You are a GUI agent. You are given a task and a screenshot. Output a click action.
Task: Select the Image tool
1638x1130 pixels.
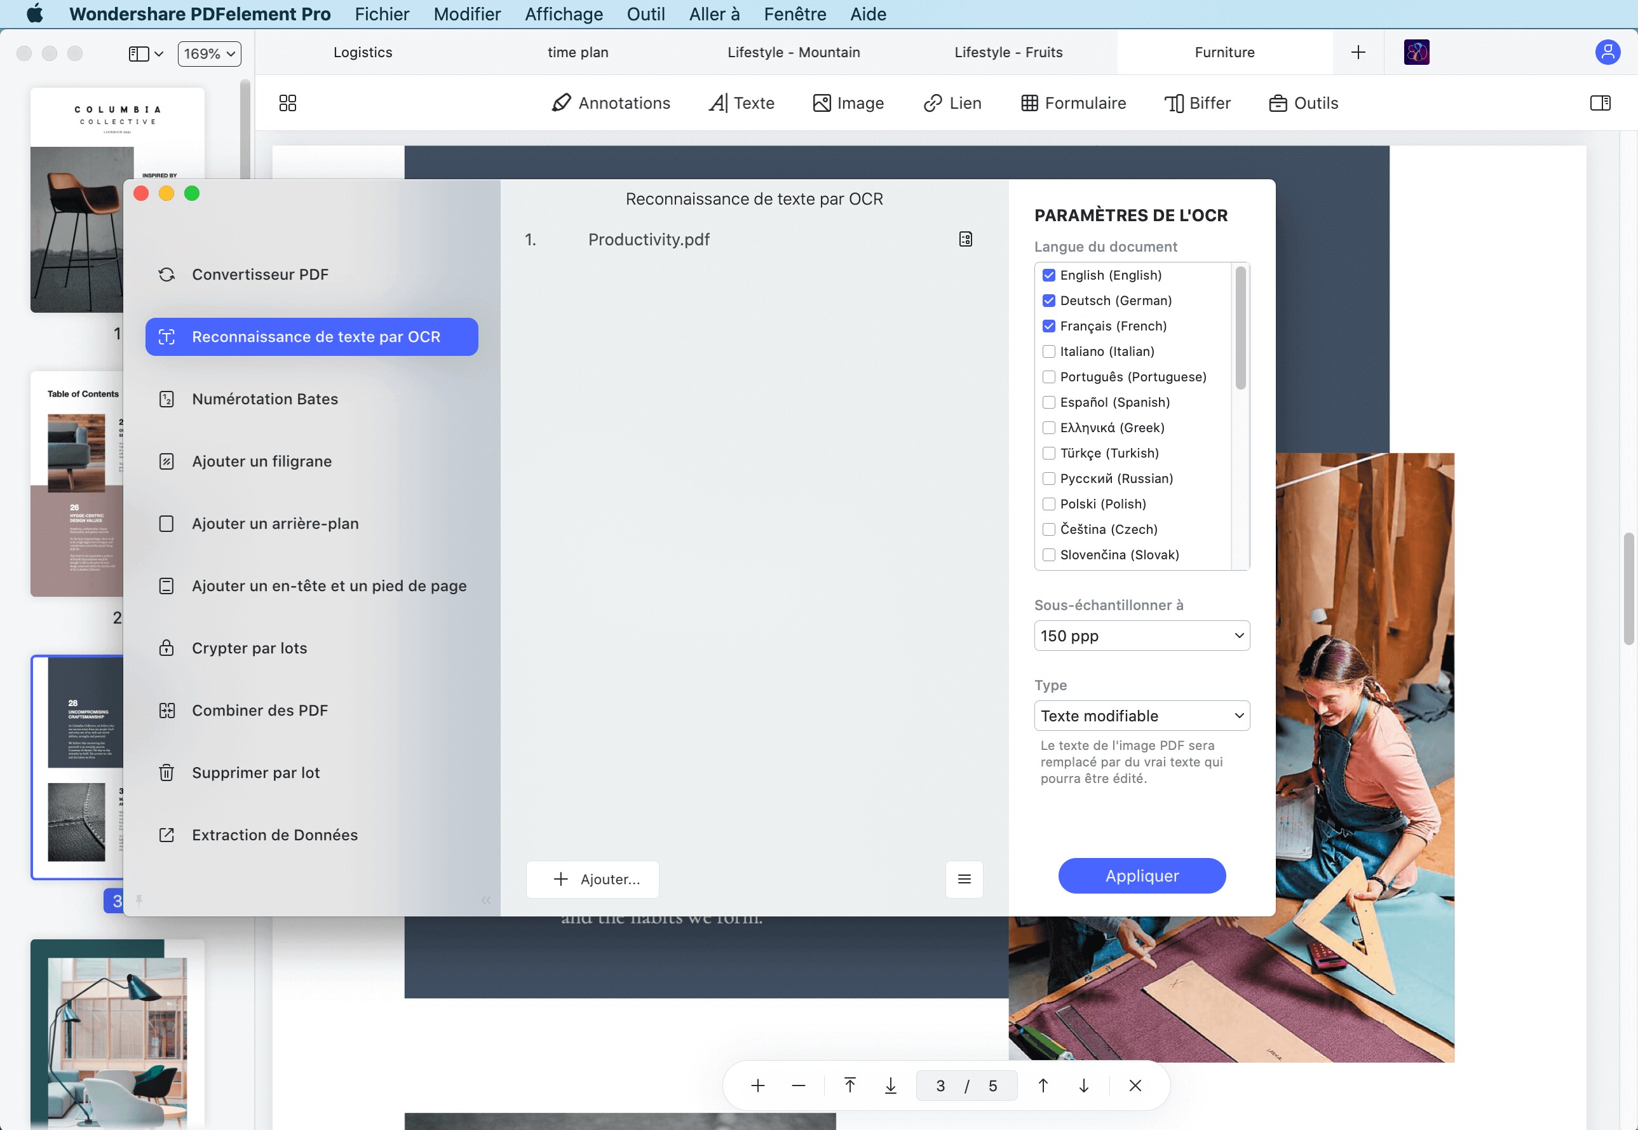(x=849, y=103)
